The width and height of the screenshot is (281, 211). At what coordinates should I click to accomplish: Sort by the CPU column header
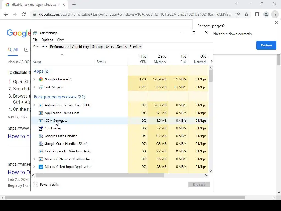[138, 59]
